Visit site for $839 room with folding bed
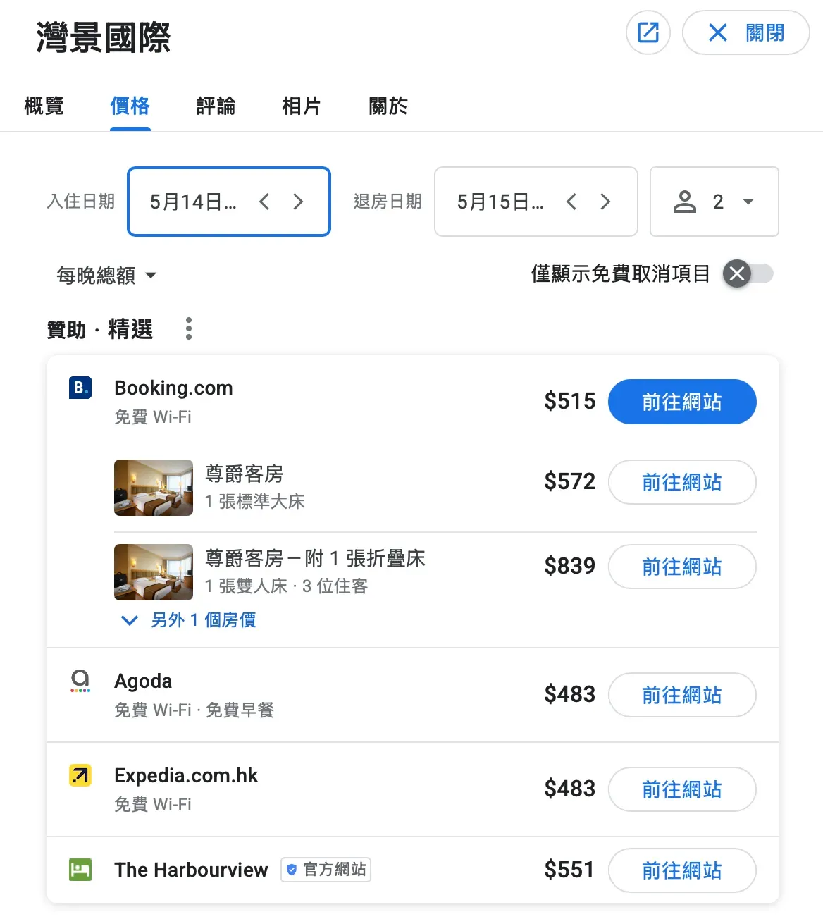 pos(682,567)
